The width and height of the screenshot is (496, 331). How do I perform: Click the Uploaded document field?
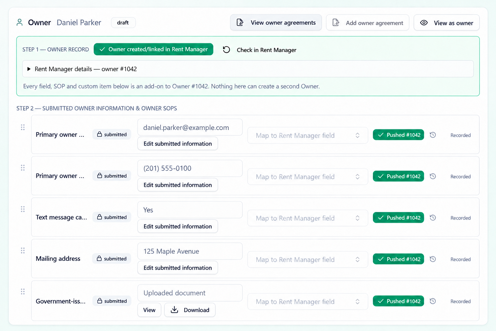190,293
